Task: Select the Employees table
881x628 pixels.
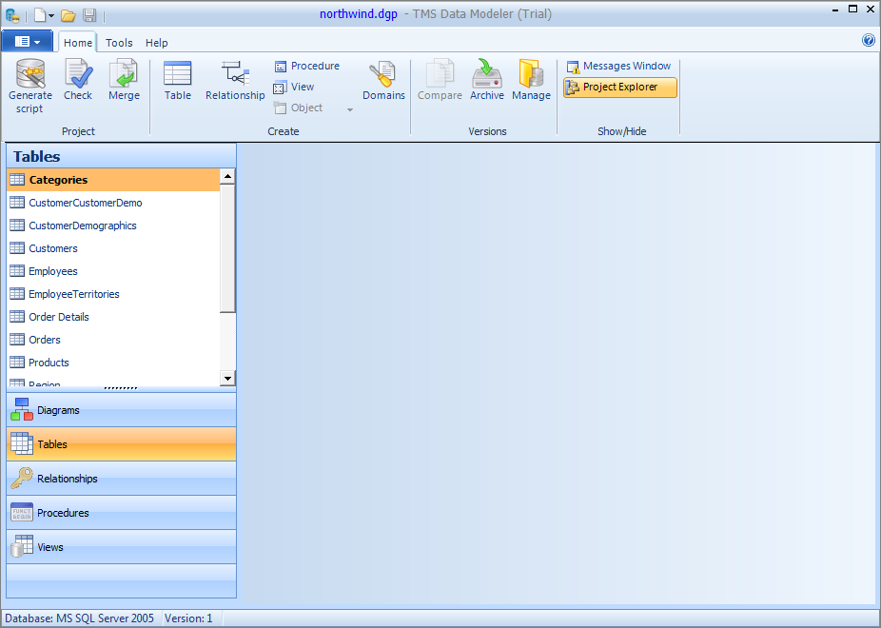Action: [113, 271]
